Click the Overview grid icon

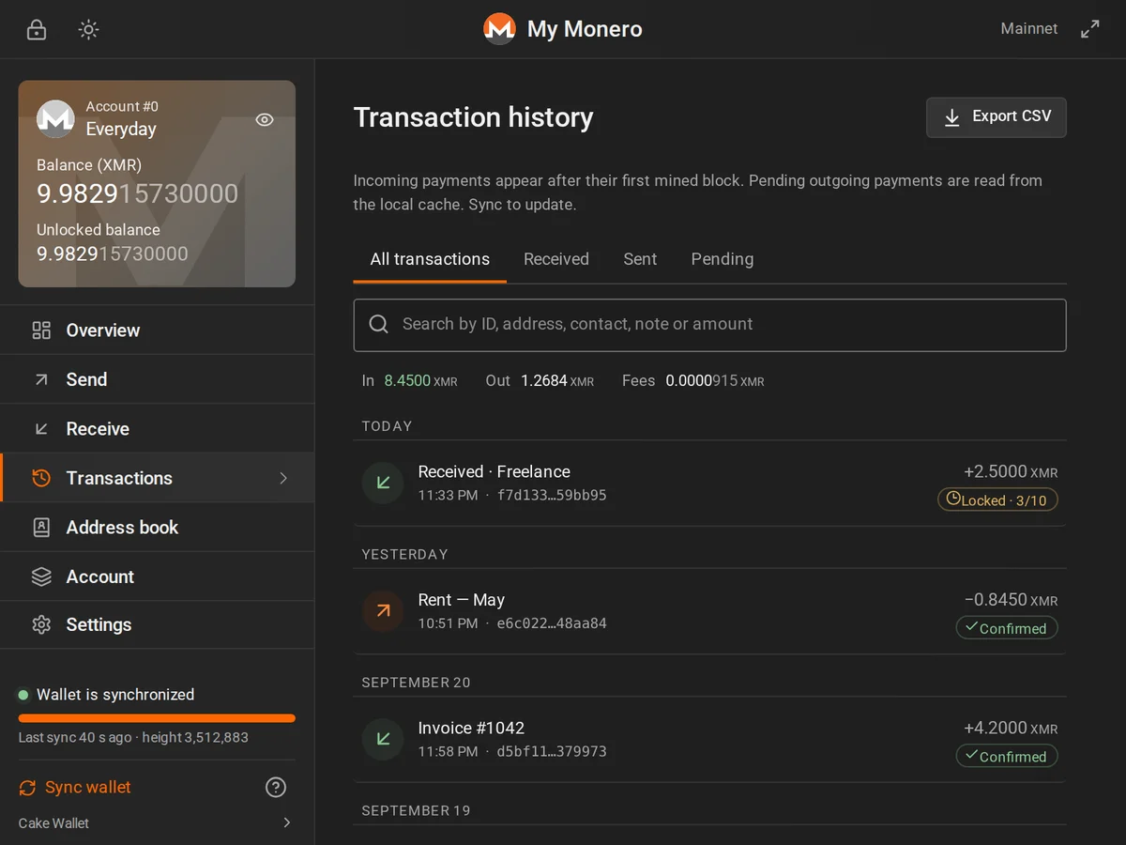(41, 330)
